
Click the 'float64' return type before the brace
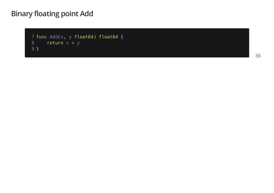pos(108,37)
